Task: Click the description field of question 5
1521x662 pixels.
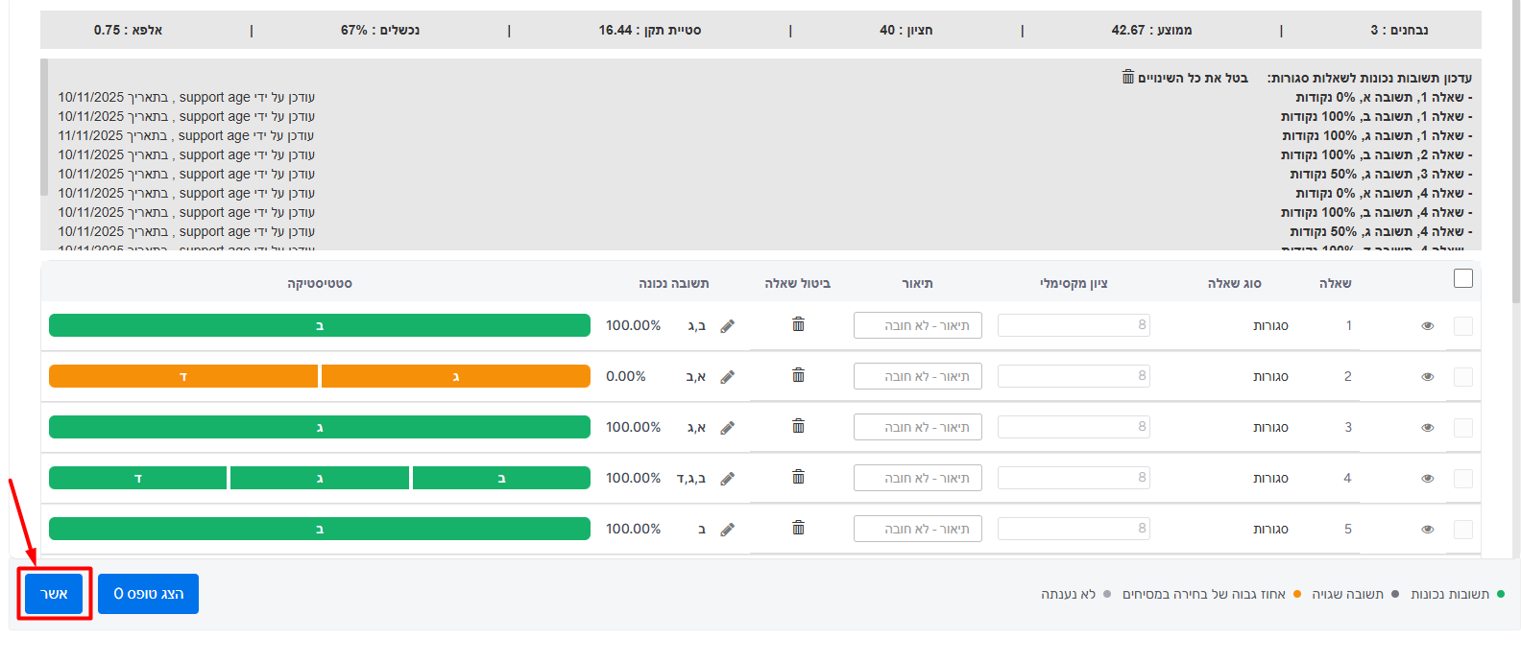Action: click(x=918, y=529)
